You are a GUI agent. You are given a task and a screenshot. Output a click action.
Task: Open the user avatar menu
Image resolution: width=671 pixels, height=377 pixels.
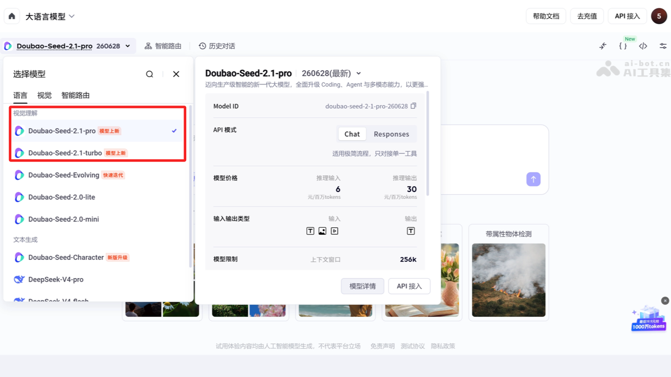coord(659,16)
